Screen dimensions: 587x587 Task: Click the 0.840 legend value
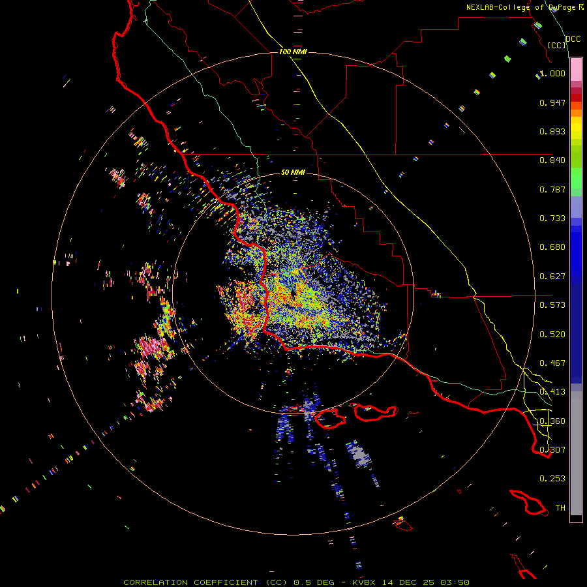(x=552, y=160)
